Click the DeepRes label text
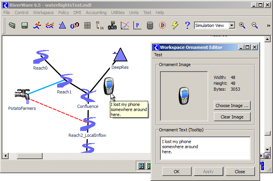The height and width of the screenshot is (181, 273). (120, 67)
